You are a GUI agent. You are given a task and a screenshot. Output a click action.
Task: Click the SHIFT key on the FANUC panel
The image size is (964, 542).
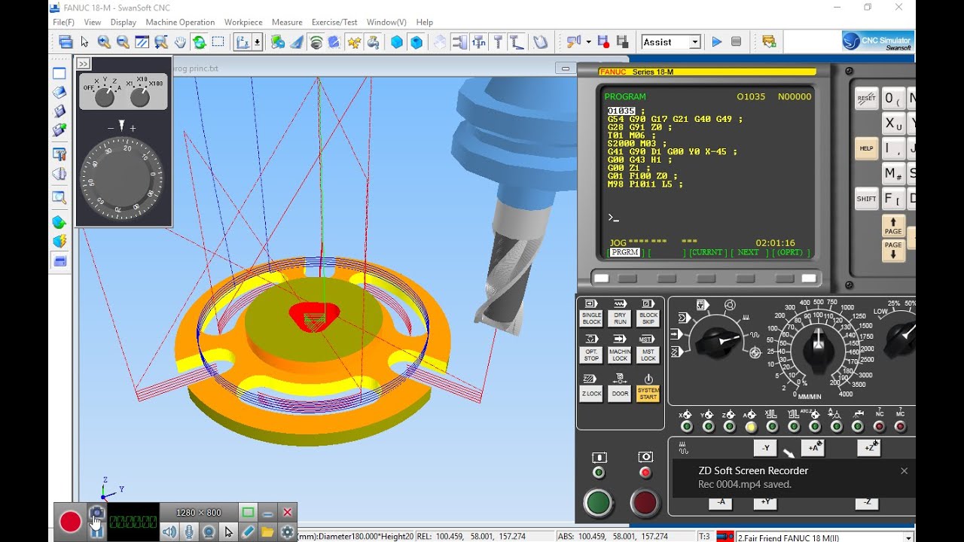(867, 199)
